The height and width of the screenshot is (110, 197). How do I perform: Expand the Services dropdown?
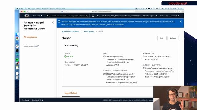click(38, 16)
